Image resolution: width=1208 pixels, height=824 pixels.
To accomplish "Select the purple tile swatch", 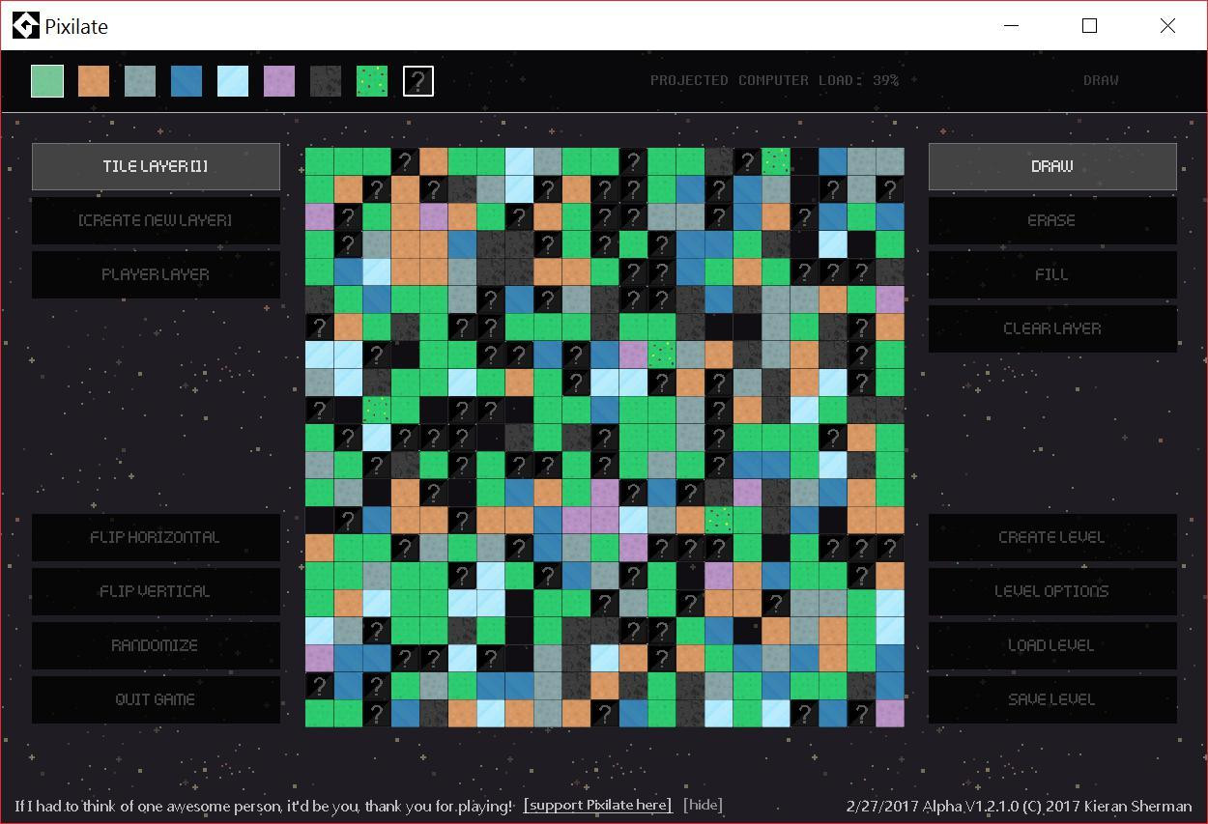I will [x=279, y=81].
